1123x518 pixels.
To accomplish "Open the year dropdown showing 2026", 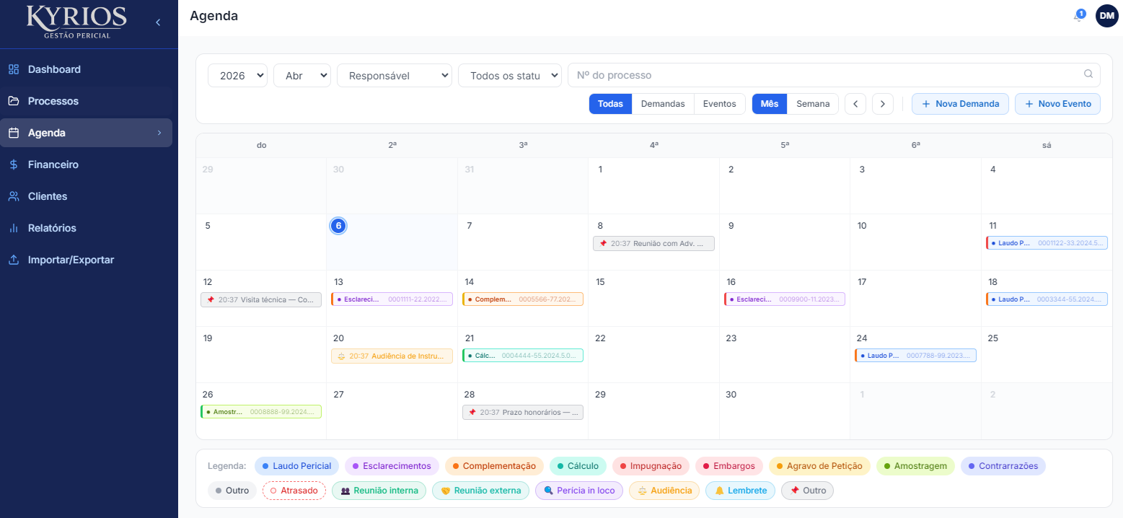I will click(x=237, y=75).
